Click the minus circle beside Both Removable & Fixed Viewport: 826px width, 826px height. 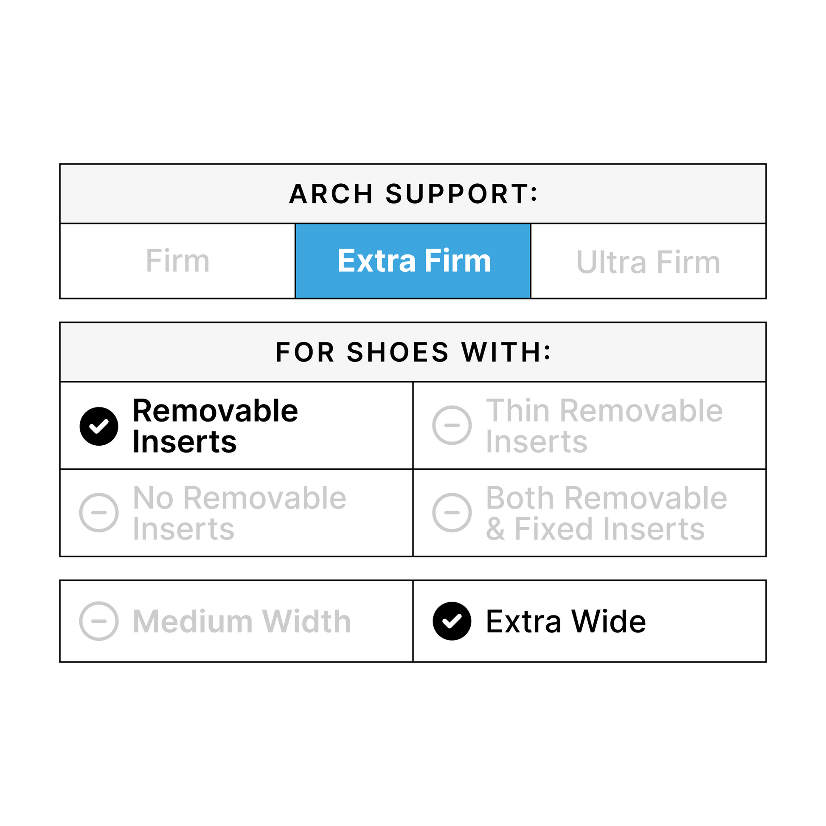452,513
